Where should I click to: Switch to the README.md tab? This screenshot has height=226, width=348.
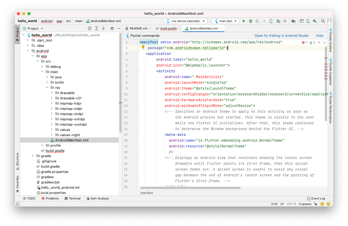click(138, 28)
